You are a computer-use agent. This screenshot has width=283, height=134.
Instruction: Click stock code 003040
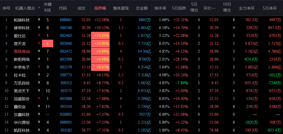(66, 43)
